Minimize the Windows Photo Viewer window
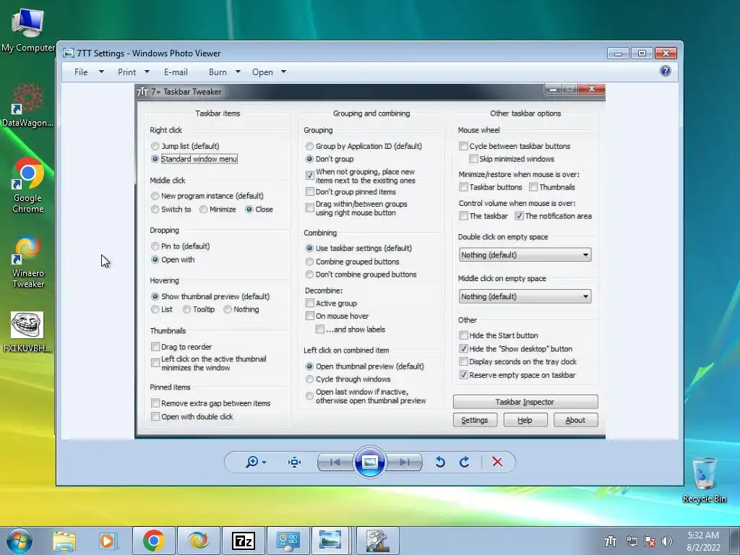The width and height of the screenshot is (740, 555). [x=619, y=53]
